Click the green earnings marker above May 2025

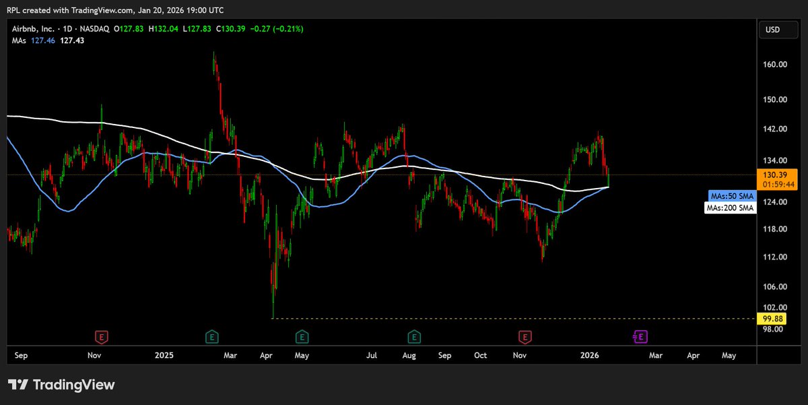[302, 336]
